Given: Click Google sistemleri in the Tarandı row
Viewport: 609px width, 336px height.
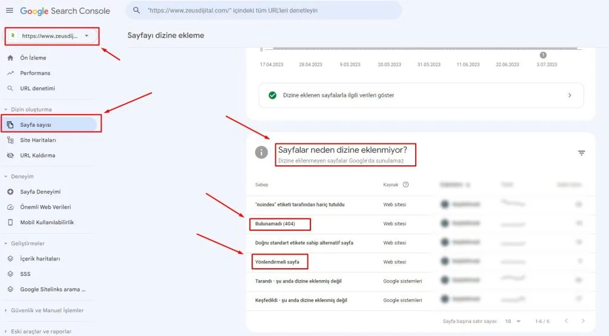Looking at the screenshot, I should (403, 281).
